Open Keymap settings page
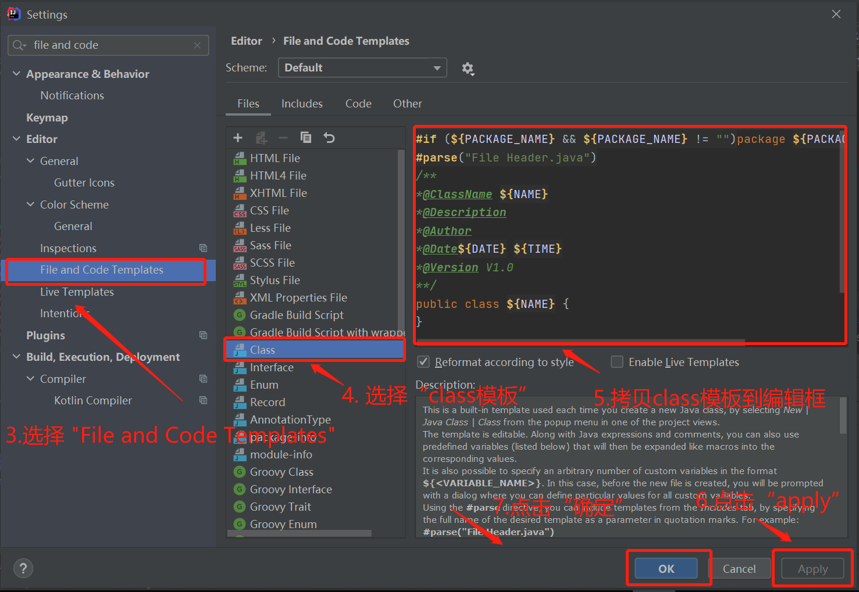859x592 pixels. [47, 117]
